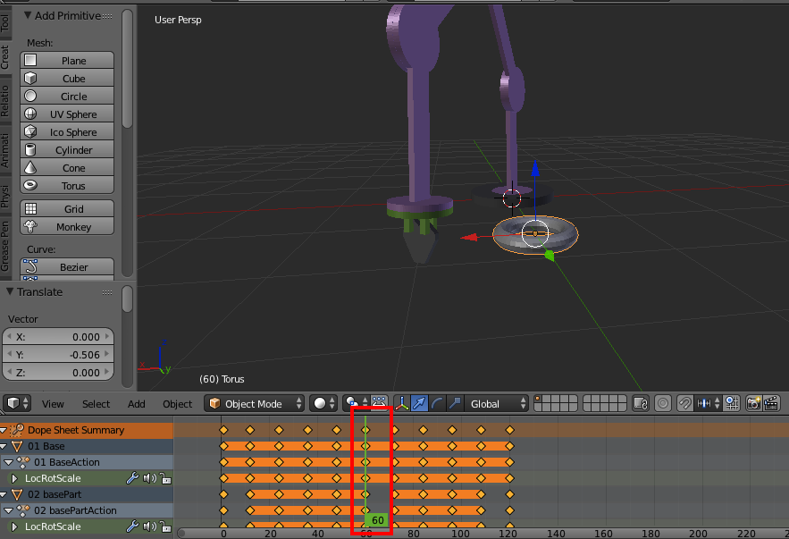
Task: Click the render animation clapperboard icon
Action: 771,404
